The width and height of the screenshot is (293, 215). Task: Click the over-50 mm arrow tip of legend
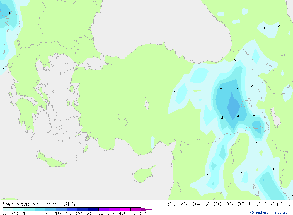click(146, 209)
